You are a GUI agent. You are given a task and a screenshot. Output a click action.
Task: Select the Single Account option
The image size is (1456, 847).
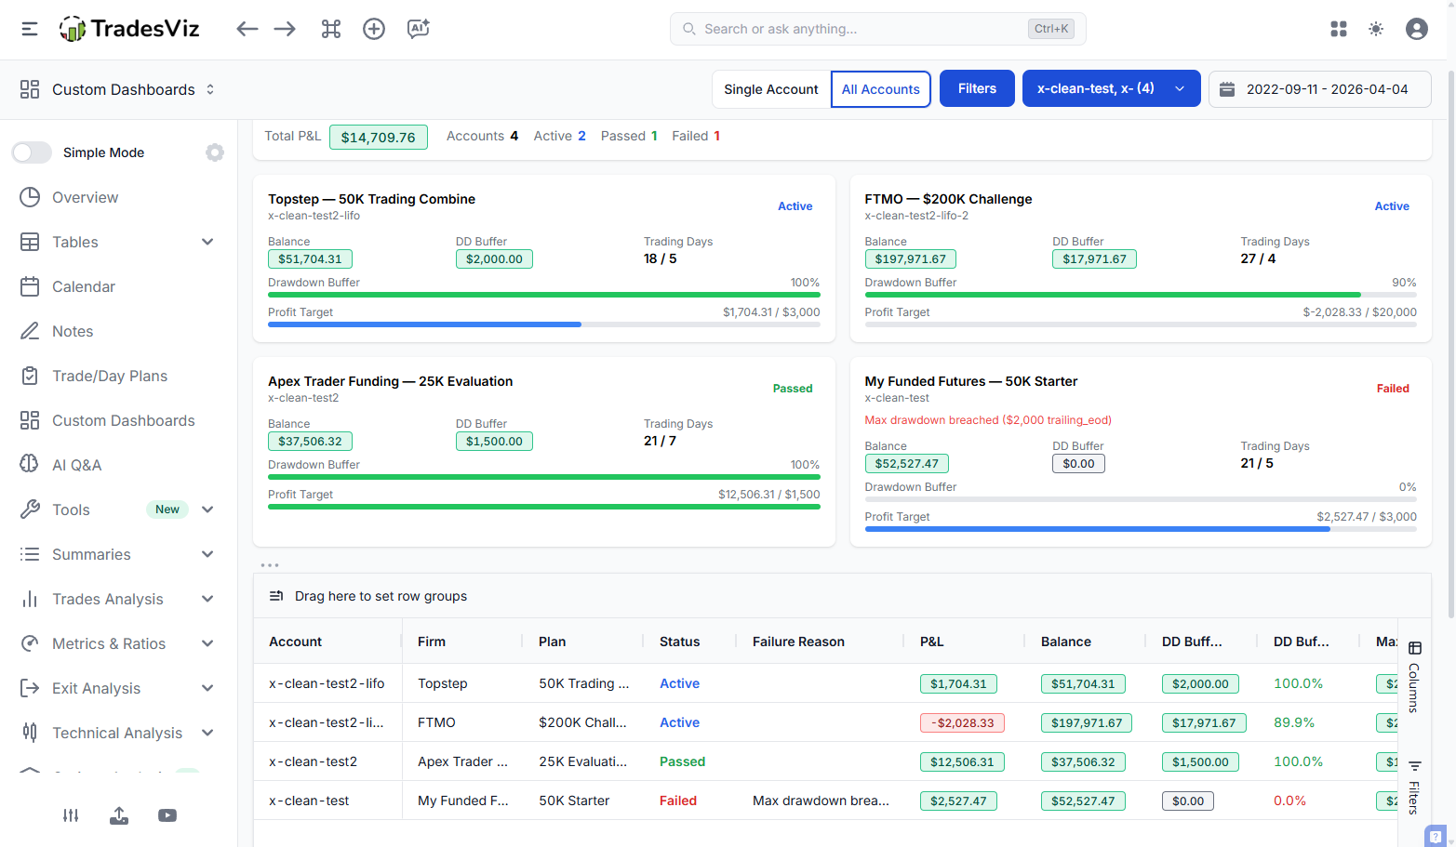(x=771, y=88)
